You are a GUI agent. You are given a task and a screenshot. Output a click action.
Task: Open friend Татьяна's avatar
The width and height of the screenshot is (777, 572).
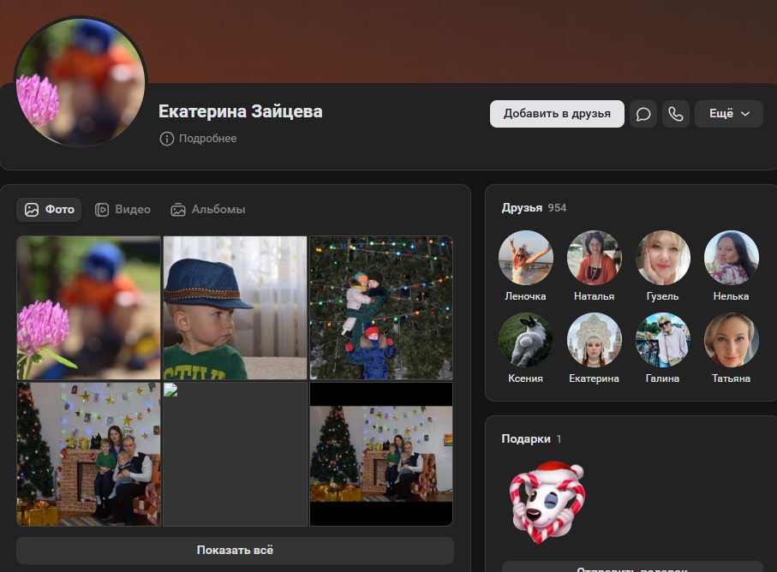coord(731,340)
